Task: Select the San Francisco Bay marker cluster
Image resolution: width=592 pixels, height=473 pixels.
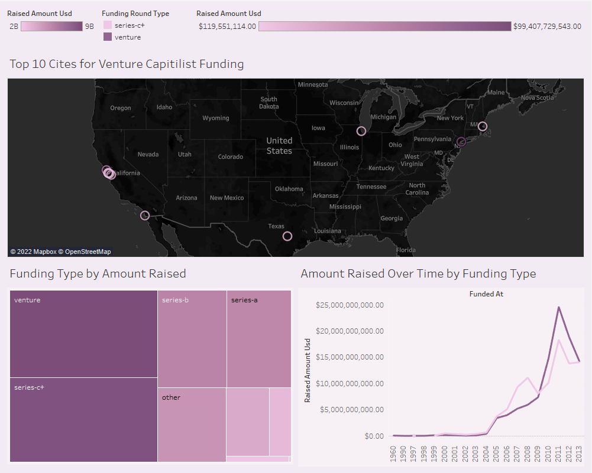Action: [108, 172]
